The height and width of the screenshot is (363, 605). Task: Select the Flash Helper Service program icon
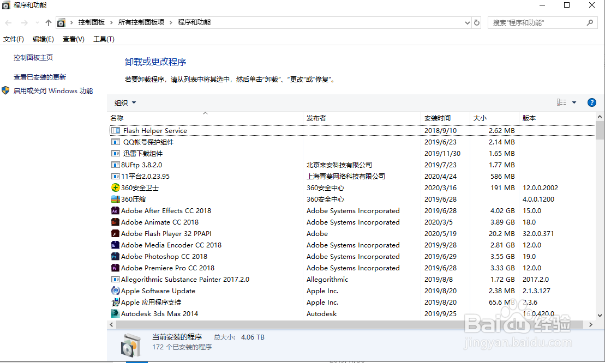click(115, 130)
